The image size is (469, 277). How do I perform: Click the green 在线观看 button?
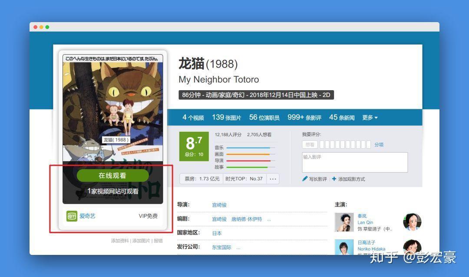pyautogui.click(x=113, y=176)
